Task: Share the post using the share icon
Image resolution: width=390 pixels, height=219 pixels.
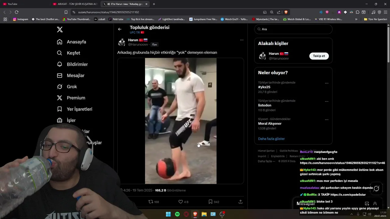Action: 240,202
